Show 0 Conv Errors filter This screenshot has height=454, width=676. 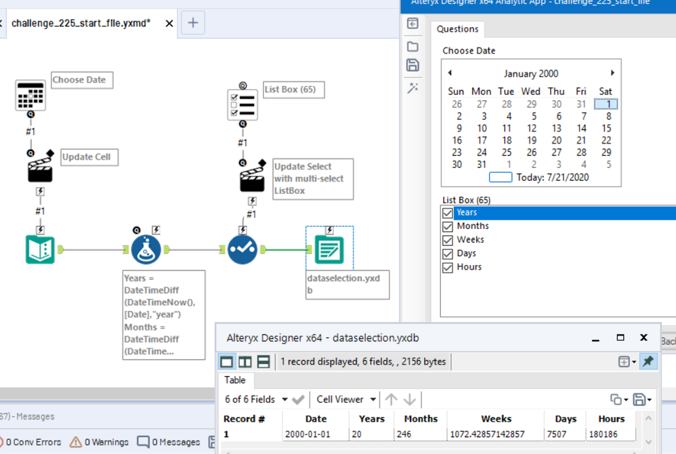pyautogui.click(x=29, y=442)
